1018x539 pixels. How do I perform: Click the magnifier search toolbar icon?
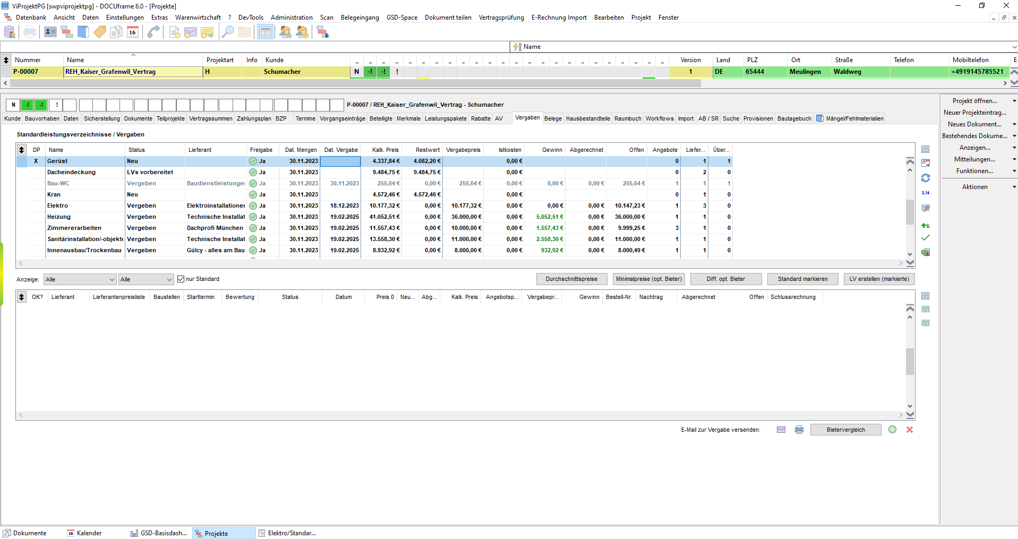pyautogui.click(x=228, y=32)
